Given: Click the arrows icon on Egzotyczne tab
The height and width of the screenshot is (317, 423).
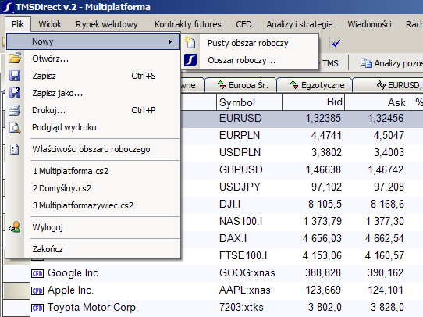Looking at the screenshot, I should coord(294,85).
